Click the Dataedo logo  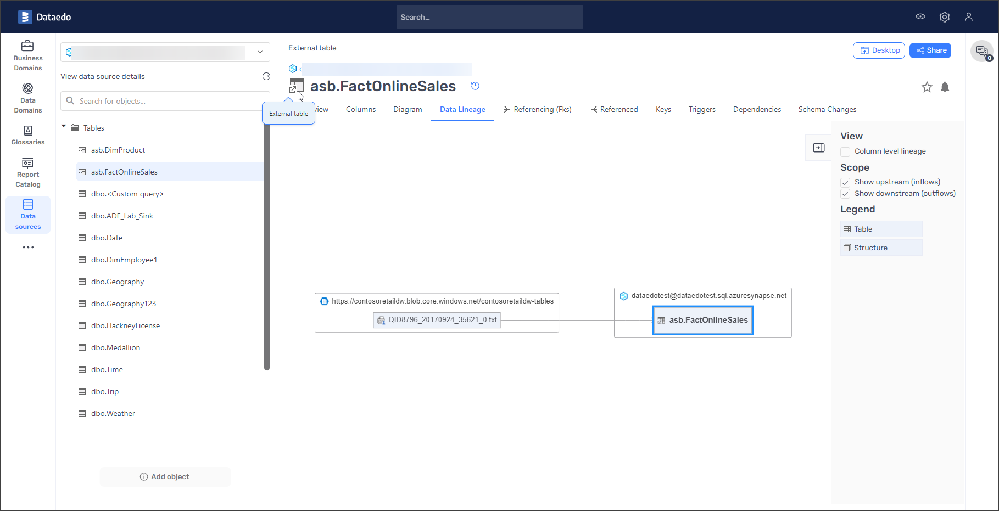(44, 17)
